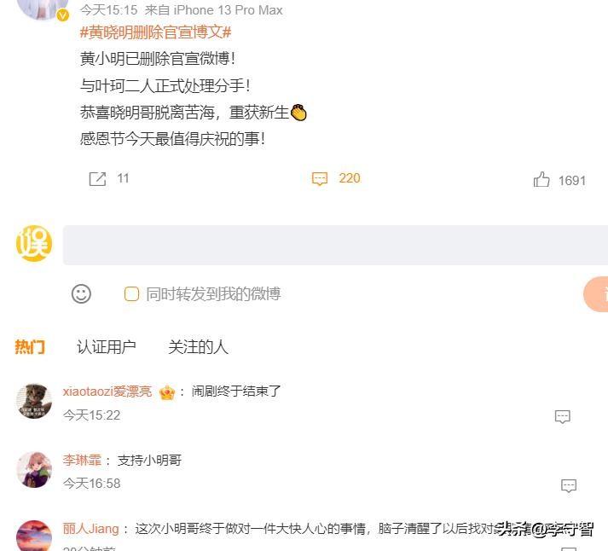Switch to 关注的人 comments tab
Screen dimensions: 608x551
pos(198,346)
